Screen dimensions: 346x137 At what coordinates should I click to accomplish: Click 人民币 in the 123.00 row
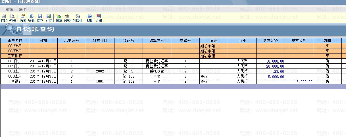click(242, 71)
